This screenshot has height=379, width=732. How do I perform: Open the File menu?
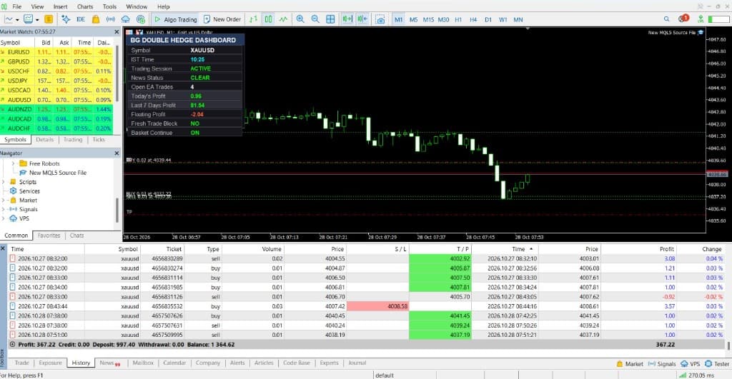pos(17,6)
